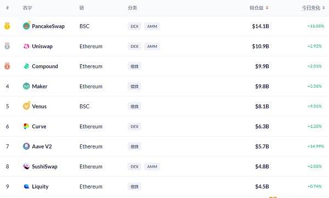Click the Uniswap logo icon
This screenshot has height=198, width=329.
point(26,46)
